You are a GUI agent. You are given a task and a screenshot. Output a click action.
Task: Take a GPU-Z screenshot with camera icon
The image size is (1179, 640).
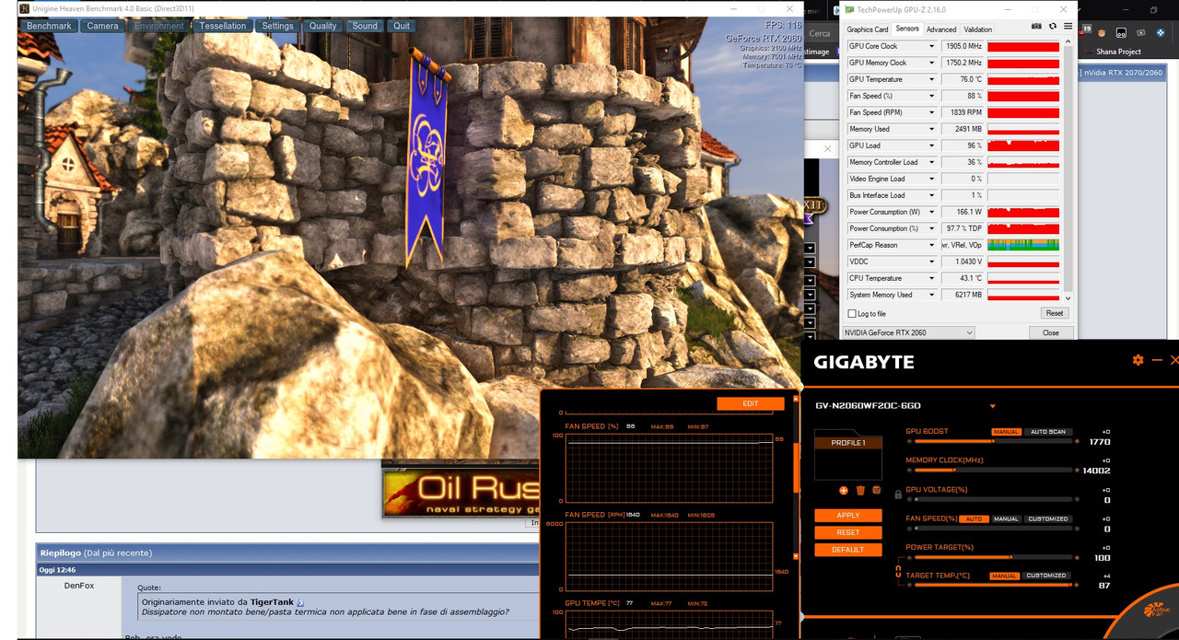pos(1036,27)
